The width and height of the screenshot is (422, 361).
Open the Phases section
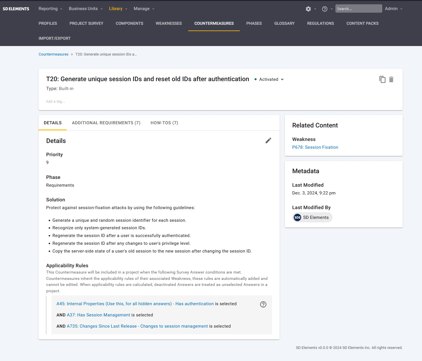254,23
